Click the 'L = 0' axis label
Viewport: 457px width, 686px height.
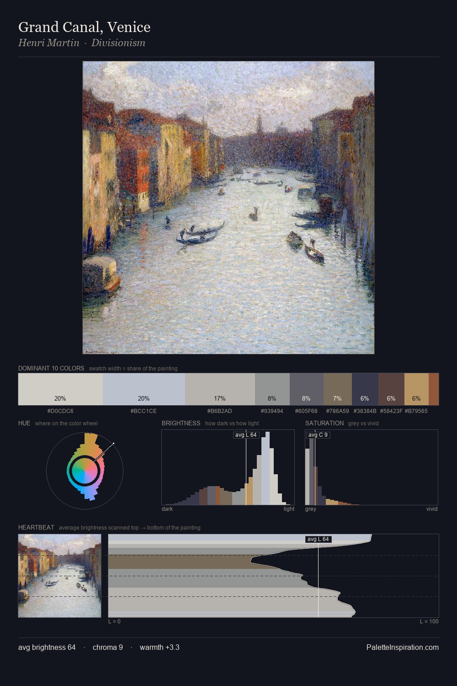pos(114,622)
